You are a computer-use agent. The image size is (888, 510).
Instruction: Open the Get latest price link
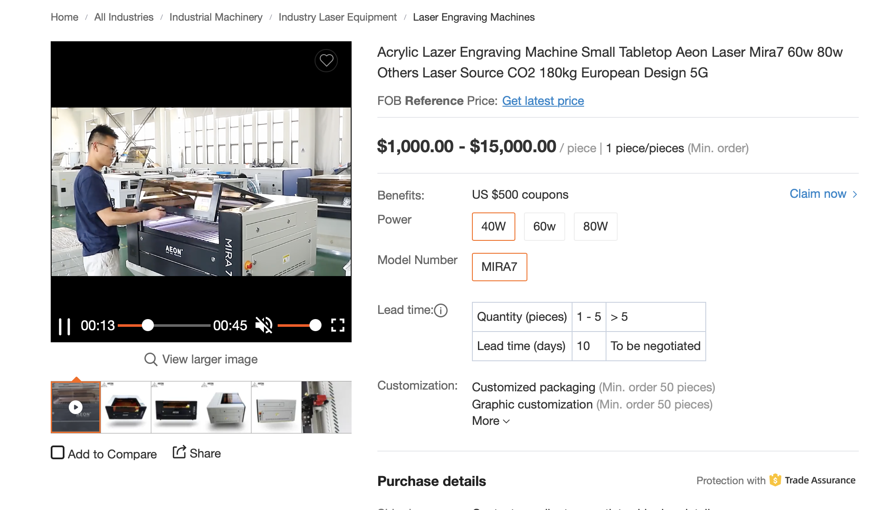click(x=543, y=101)
